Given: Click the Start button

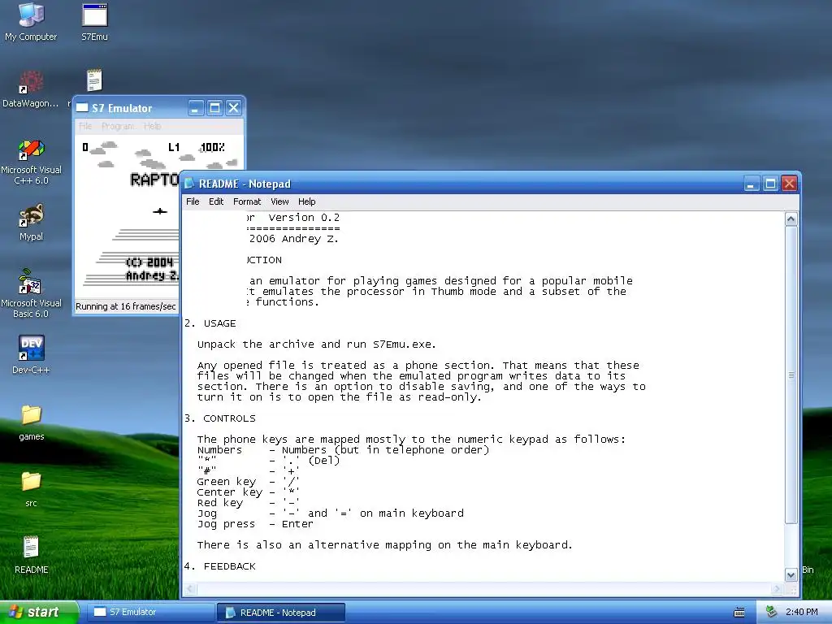Looking at the screenshot, I should point(38,613).
